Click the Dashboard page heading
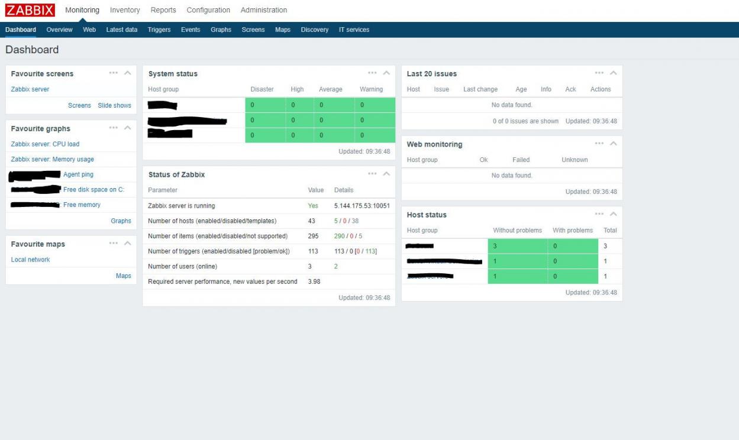The height and width of the screenshot is (440, 739). coord(32,50)
